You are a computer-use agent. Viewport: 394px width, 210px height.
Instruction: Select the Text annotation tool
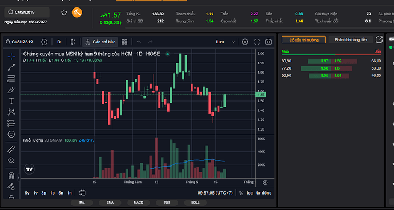(11, 101)
